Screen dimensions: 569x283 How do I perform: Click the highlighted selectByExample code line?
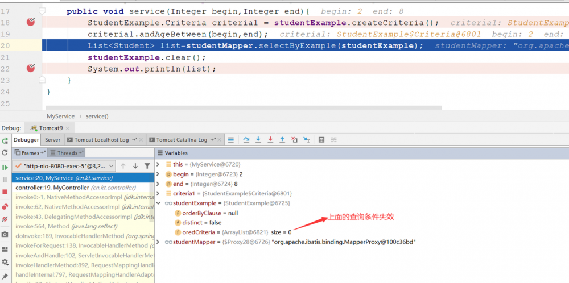[306, 45]
